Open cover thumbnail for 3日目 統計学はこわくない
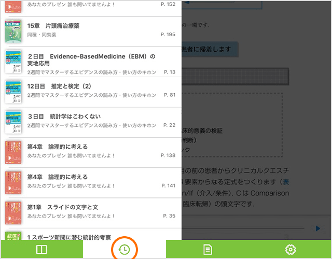This screenshot has height=259, width=332. point(13,122)
